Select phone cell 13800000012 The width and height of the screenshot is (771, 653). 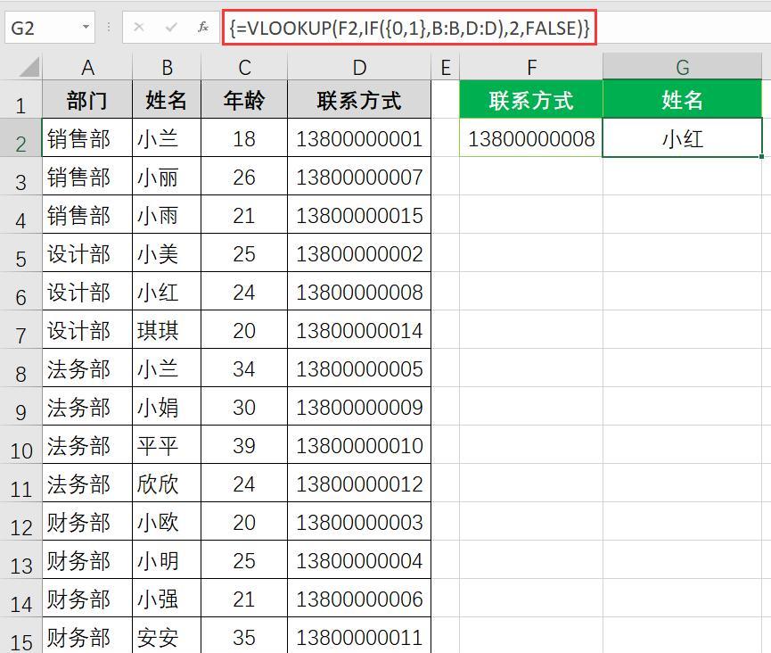pos(359,484)
